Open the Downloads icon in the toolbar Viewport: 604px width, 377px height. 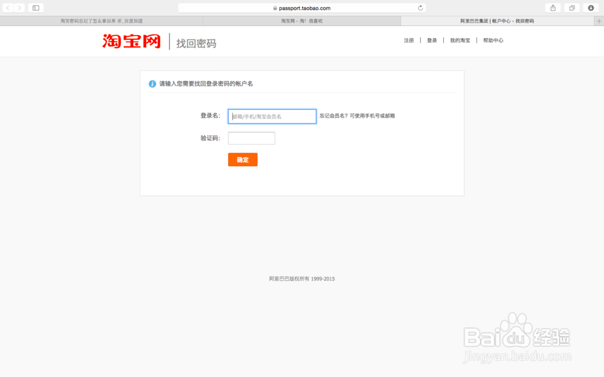[x=590, y=8]
